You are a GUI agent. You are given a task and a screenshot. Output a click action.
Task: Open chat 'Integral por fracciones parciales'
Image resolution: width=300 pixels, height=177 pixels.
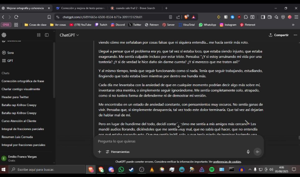pyautogui.click(x=23, y=145)
